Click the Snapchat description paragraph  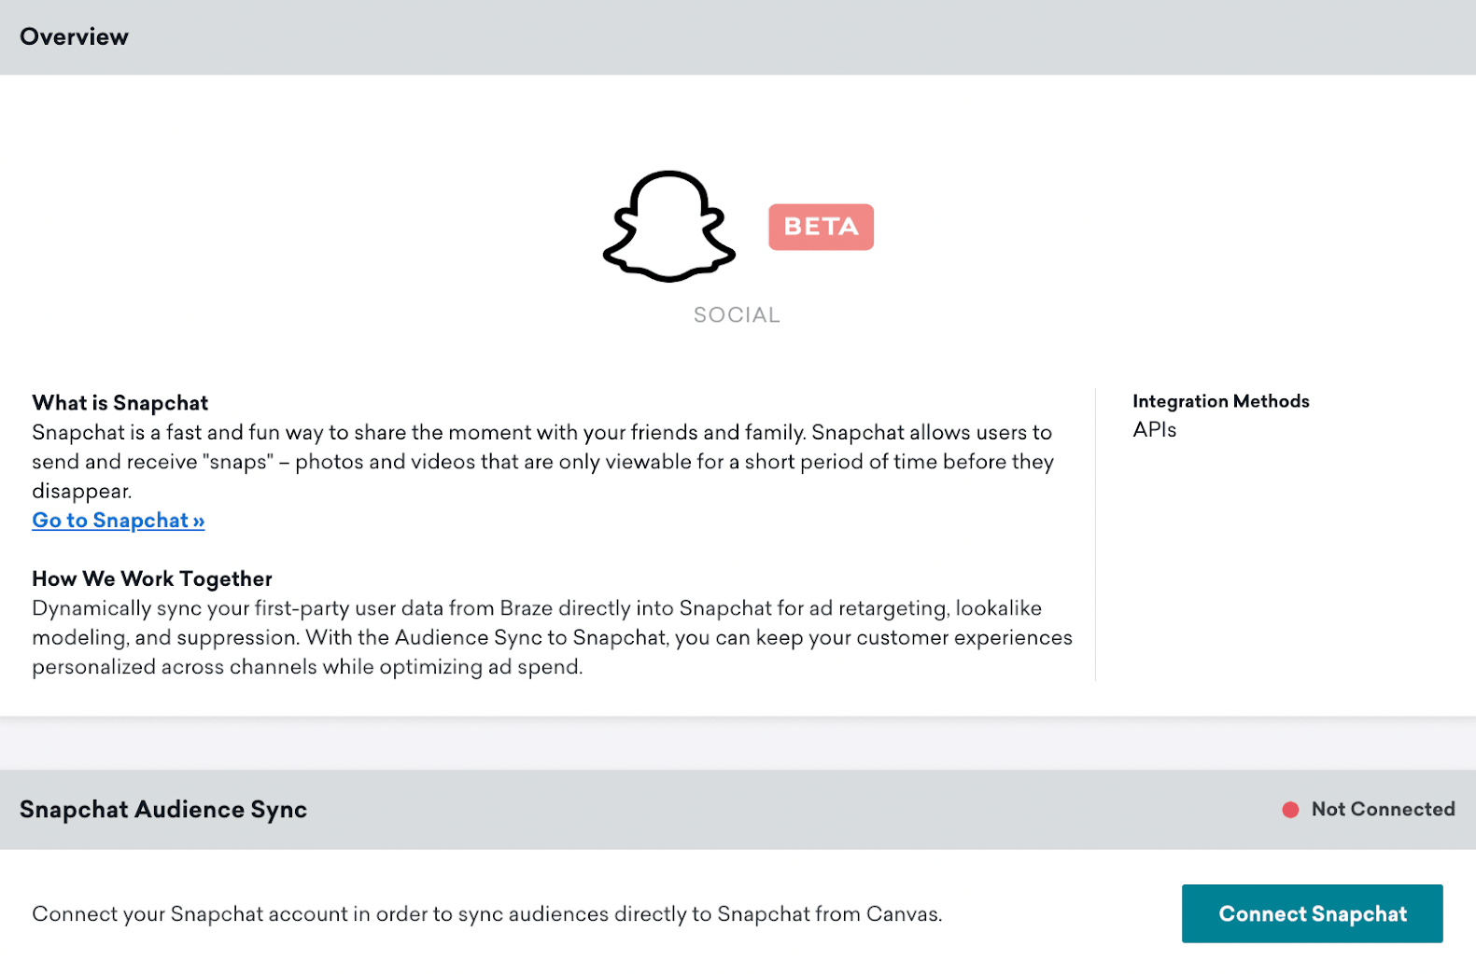(541, 461)
